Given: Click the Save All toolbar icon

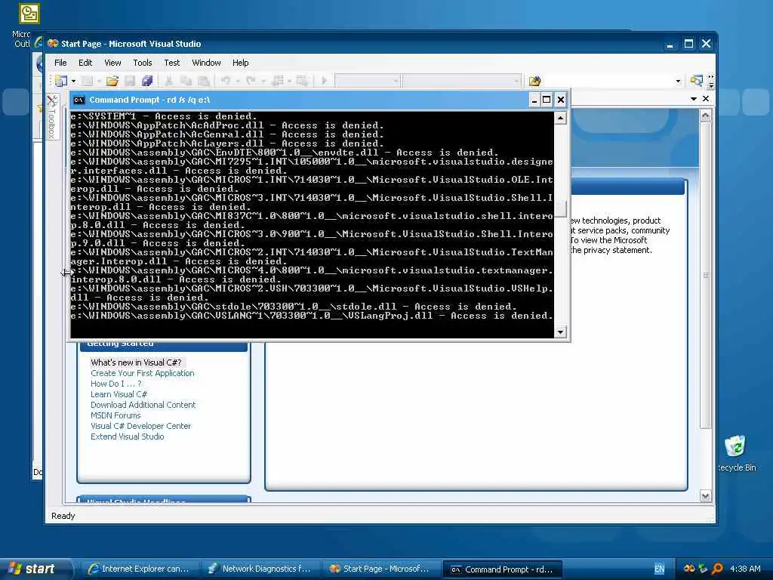Looking at the screenshot, I should (147, 81).
